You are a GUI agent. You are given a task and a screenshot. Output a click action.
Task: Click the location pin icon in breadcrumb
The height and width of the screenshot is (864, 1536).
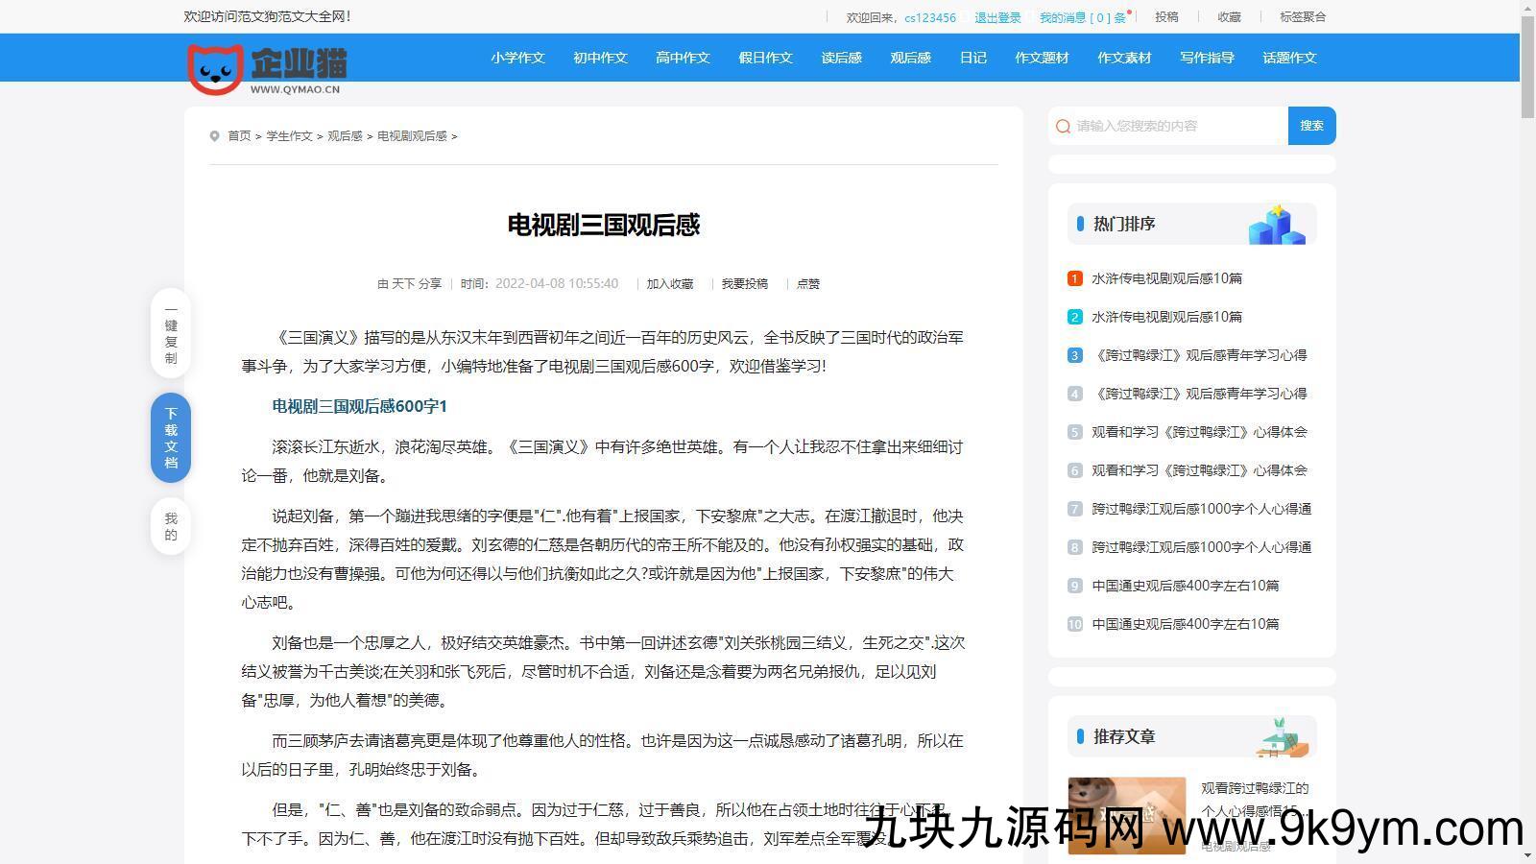click(x=215, y=136)
